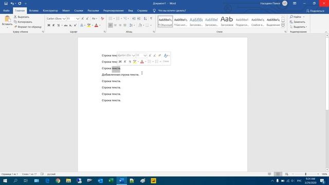Open the Windows Start menu

click(x=5, y=180)
